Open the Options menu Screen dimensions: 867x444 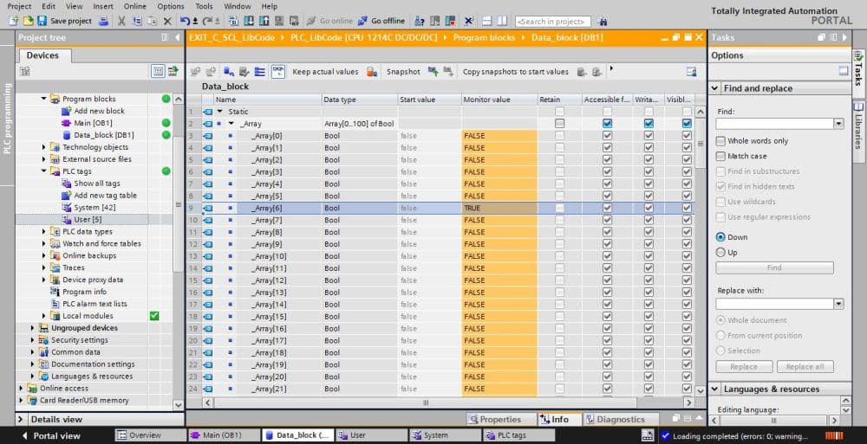170,6
